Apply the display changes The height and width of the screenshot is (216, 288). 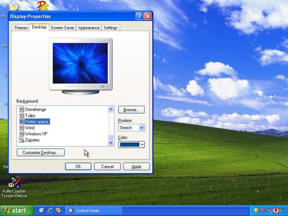136,166
